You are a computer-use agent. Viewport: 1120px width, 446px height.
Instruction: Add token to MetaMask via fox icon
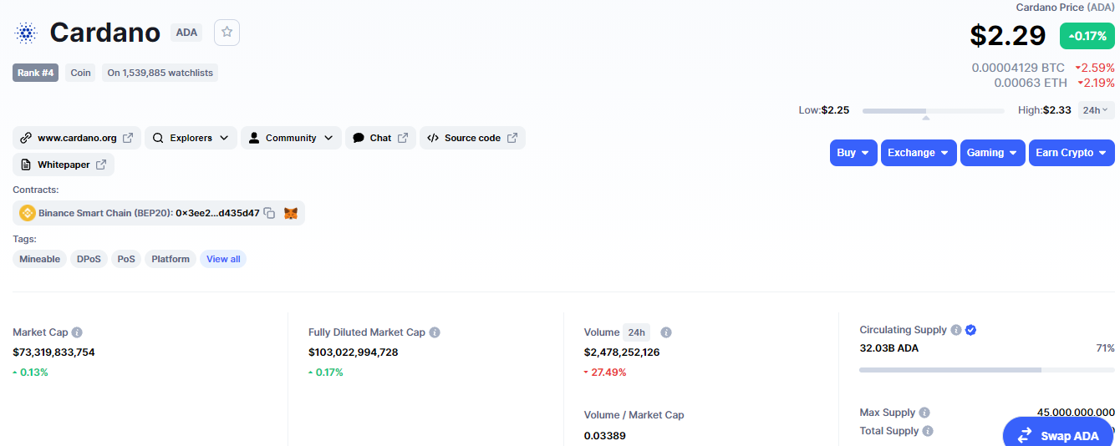point(291,213)
